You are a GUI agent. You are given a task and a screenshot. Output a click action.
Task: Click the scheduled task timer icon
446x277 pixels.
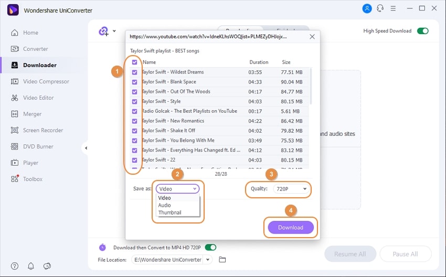pos(102,248)
